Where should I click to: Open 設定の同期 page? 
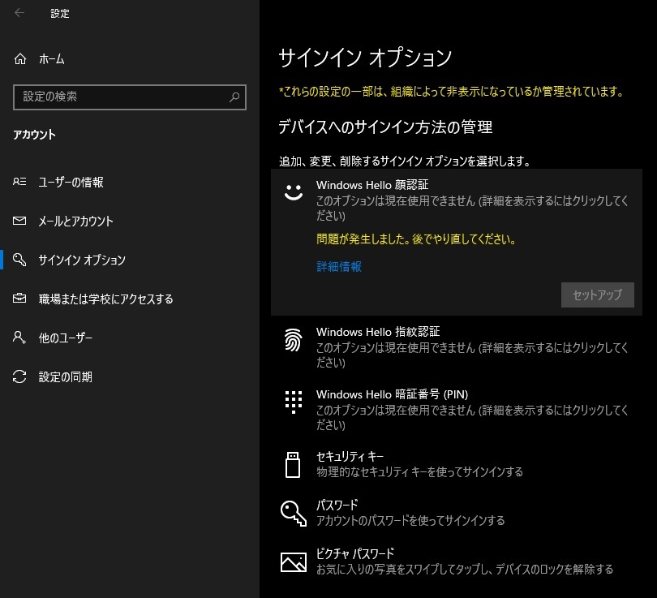click(130, 376)
